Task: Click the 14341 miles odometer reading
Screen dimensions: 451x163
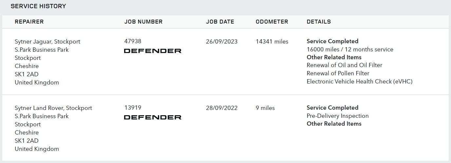Action: tap(272, 42)
